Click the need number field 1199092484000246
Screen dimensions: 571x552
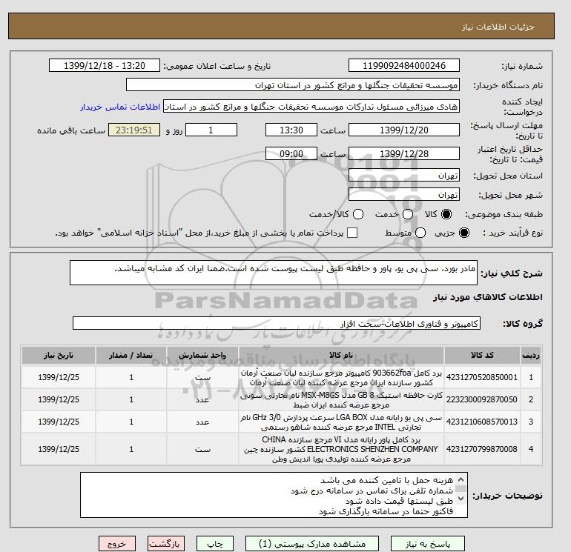404,65
